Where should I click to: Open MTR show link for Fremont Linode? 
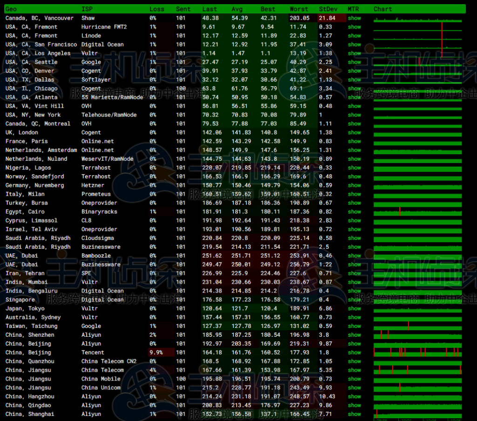coord(354,36)
